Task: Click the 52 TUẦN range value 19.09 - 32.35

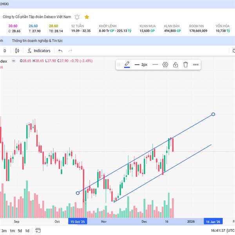Action: [x=81, y=31]
